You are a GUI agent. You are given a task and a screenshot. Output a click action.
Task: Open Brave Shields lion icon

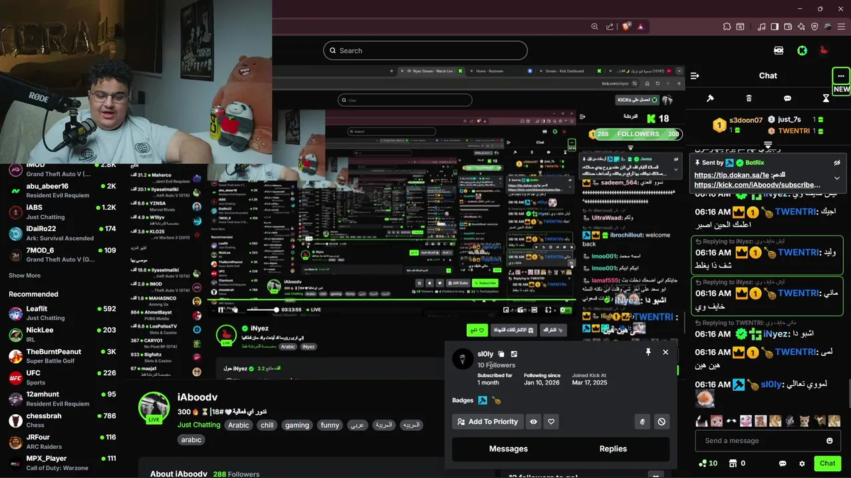(626, 27)
